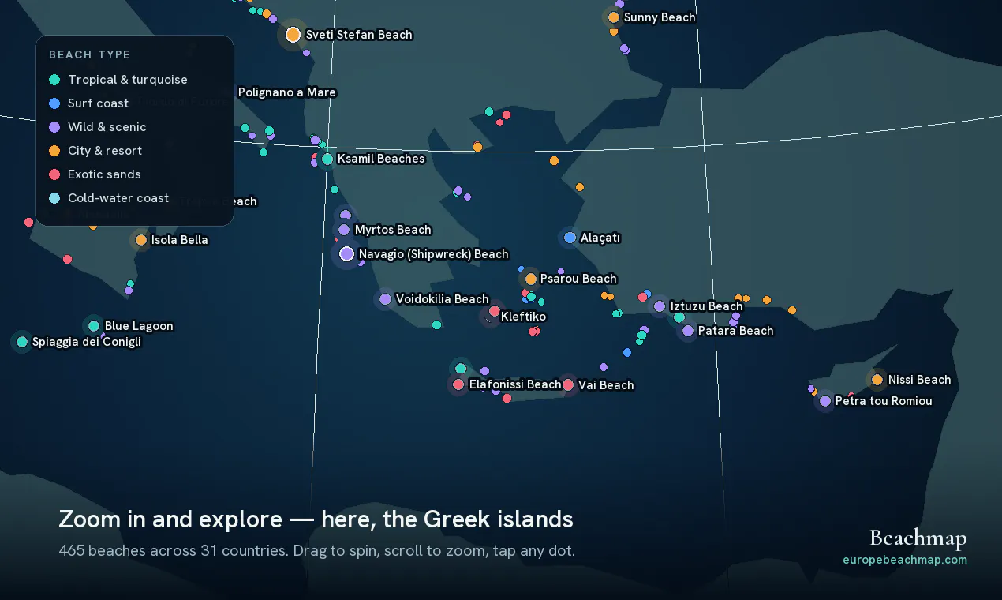Click the Petra tou Romiou text label
This screenshot has width=1002, height=600.
click(884, 401)
